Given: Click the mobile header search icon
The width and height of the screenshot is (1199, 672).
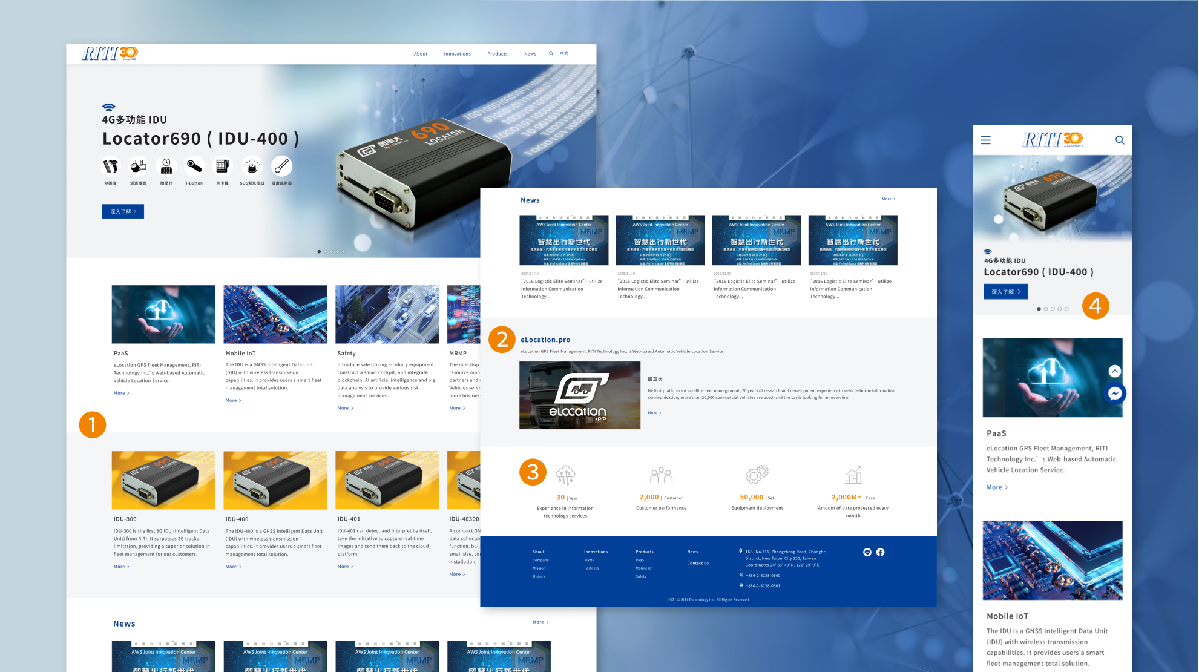Looking at the screenshot, I should pyautogui.click(x=1119, y=140).
